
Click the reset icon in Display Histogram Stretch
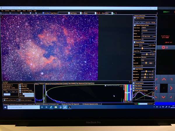153,95
